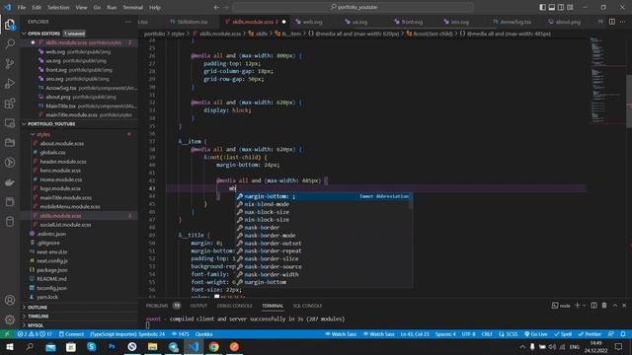
Task: Click the VS Code logo icon in title bar
Action: click(x=7, y=7)
